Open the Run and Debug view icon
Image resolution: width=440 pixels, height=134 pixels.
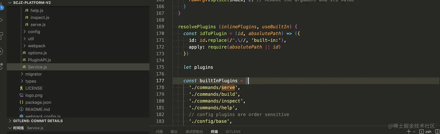(x=1, y=20)
